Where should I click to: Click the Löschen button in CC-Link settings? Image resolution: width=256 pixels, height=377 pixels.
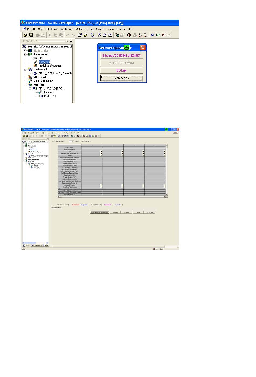point(115,212)
